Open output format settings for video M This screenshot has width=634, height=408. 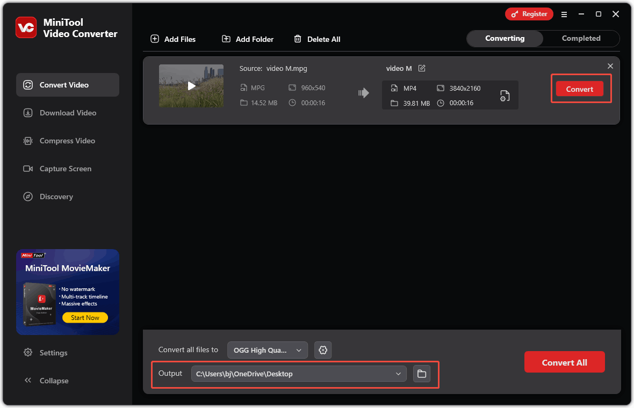click(505, 96)
